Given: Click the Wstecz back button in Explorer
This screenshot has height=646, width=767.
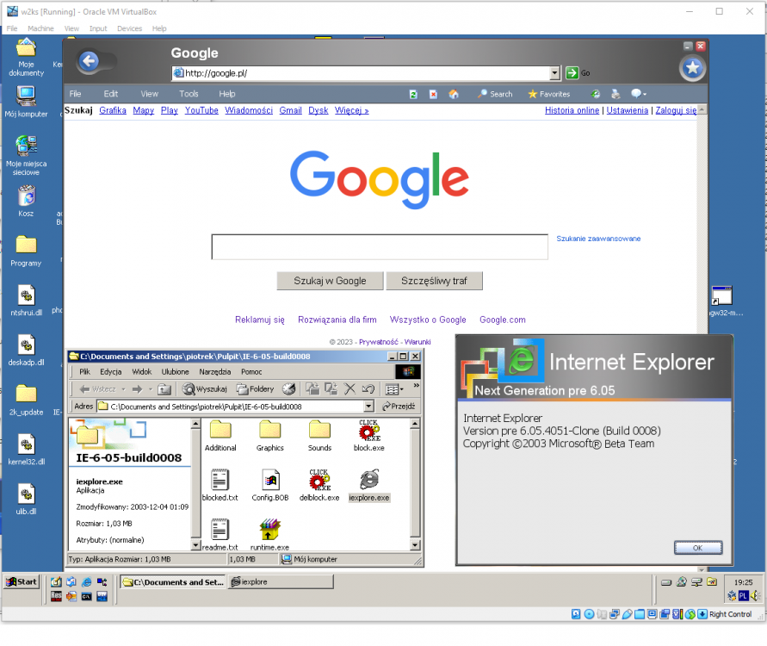Looking at the screenshot, I should tap(99, 389).
